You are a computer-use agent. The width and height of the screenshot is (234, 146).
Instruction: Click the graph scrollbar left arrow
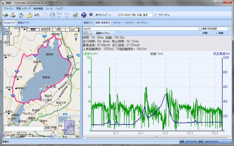click(x=84, y=136)
